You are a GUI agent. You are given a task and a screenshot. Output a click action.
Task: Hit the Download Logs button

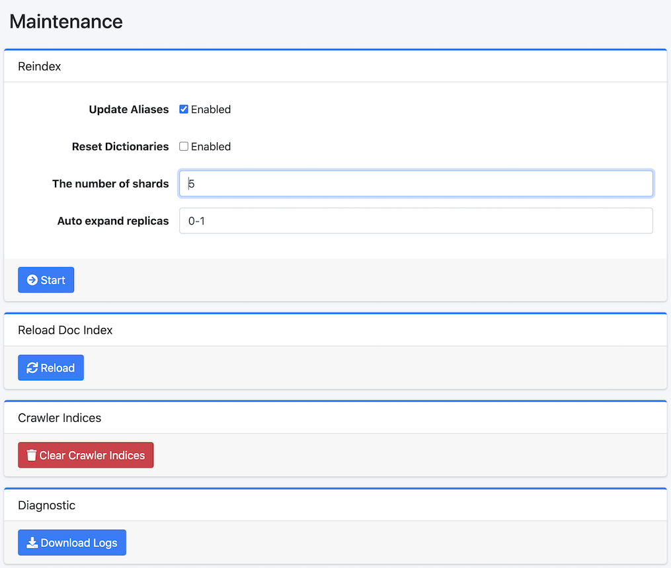(72, 543)
